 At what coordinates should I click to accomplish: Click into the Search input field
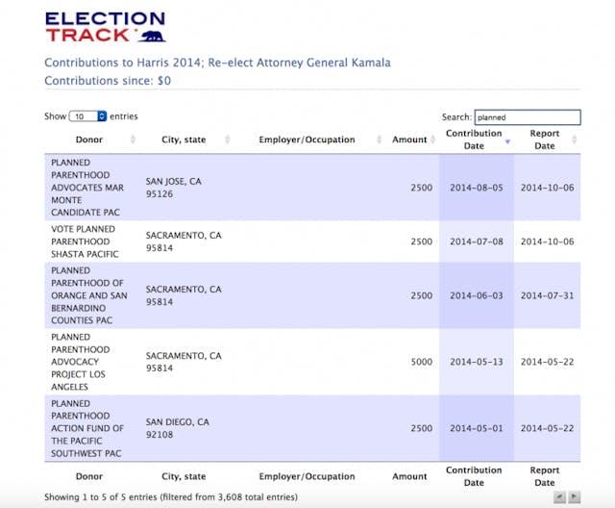(x=528, y=117)
